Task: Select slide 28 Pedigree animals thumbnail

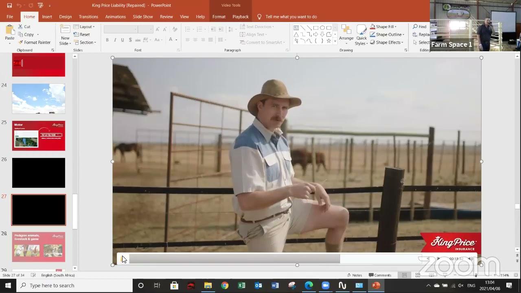Action: tap(39, 247)
